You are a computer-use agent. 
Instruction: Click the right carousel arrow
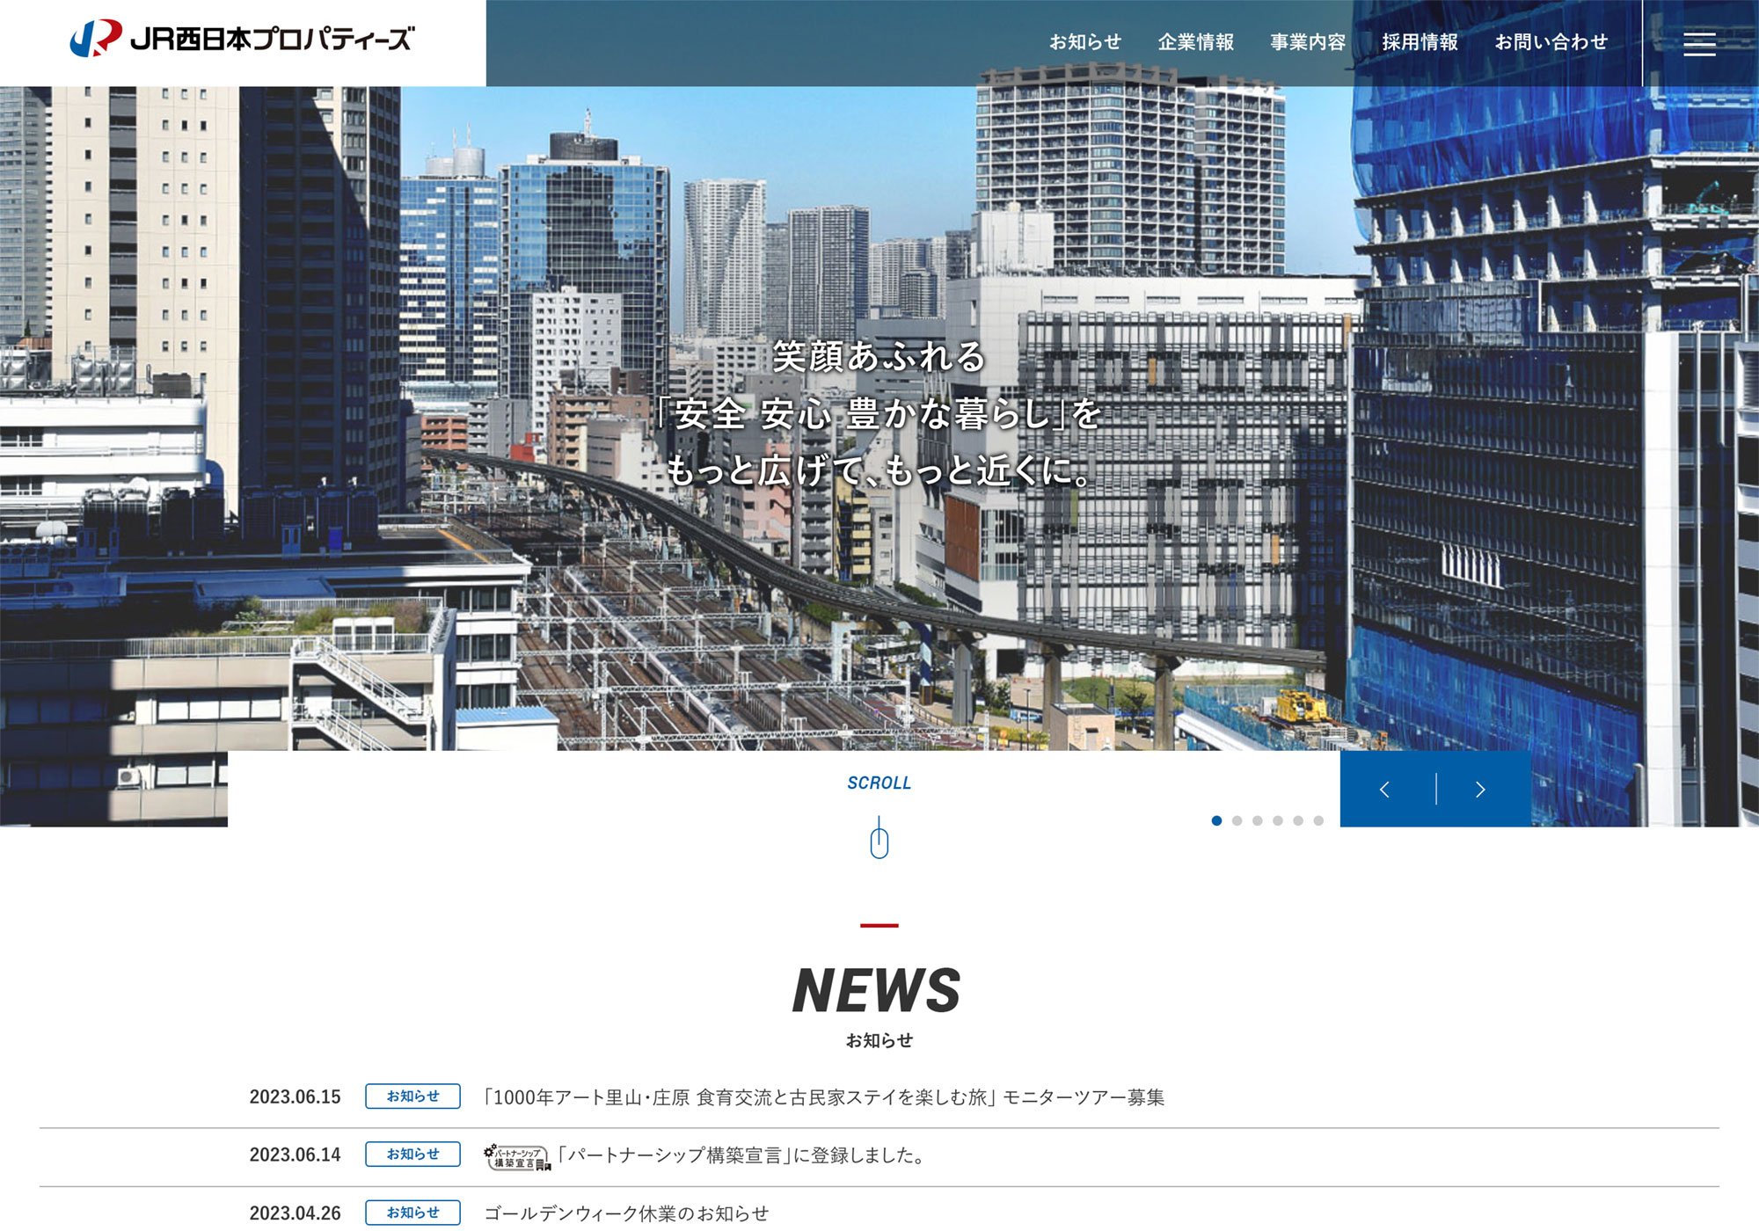click(x=1480, y=789)
